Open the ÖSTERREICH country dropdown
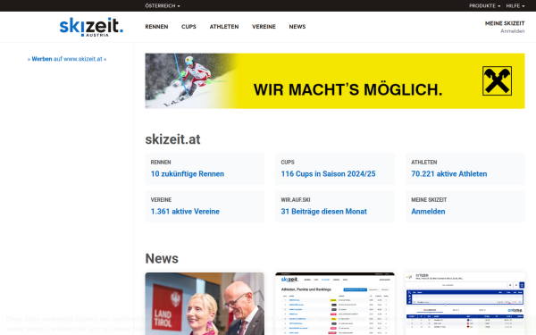536x335 pixels. click(x=163, y=6)
